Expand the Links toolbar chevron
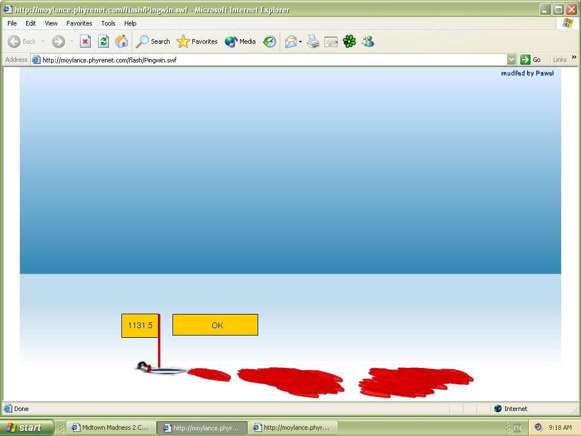The width and height of the screenshot is (581, 436). pyautogui.click(x=574, y=58)
